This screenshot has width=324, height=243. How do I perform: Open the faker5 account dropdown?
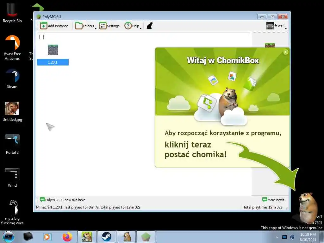point(277,26)
